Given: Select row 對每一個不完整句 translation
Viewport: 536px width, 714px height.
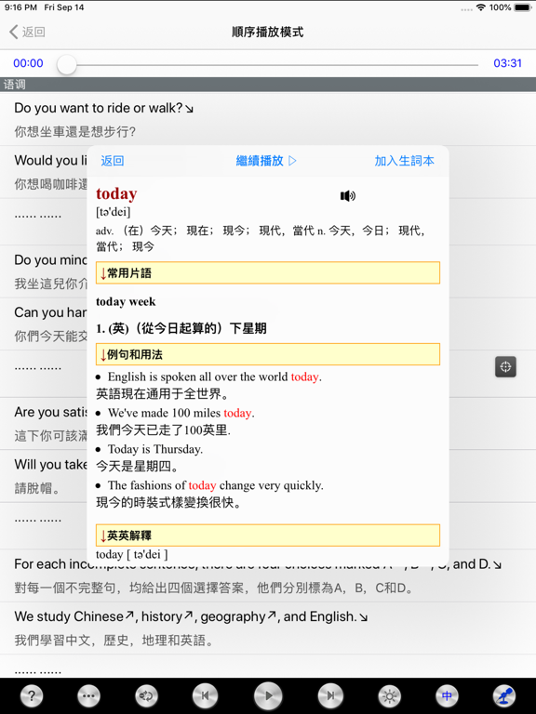Looking at the screenshot, I should tap(214, 588).
